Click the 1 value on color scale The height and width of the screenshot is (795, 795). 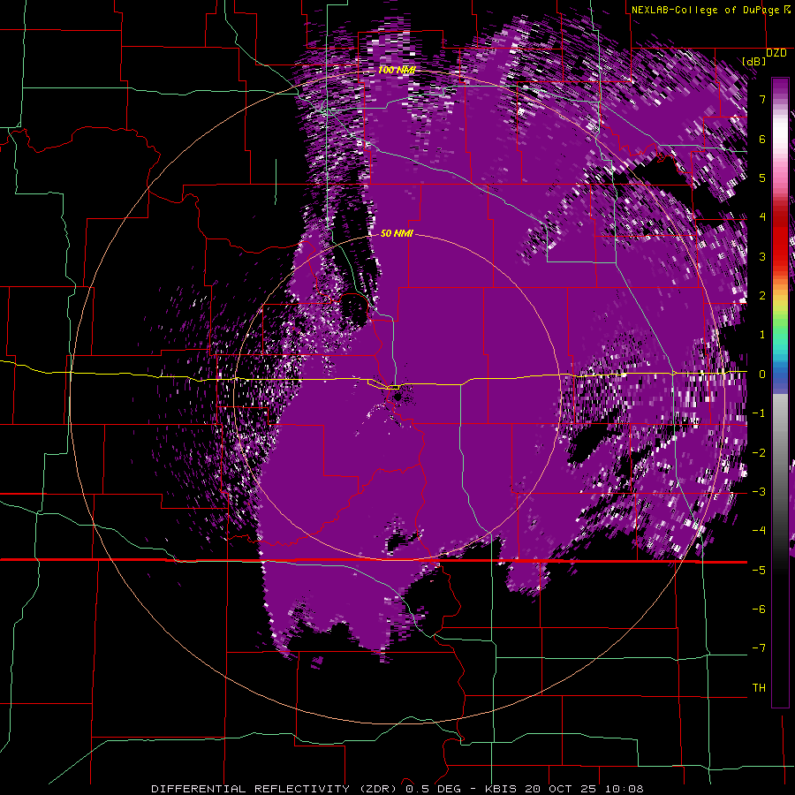click(762, 335)
